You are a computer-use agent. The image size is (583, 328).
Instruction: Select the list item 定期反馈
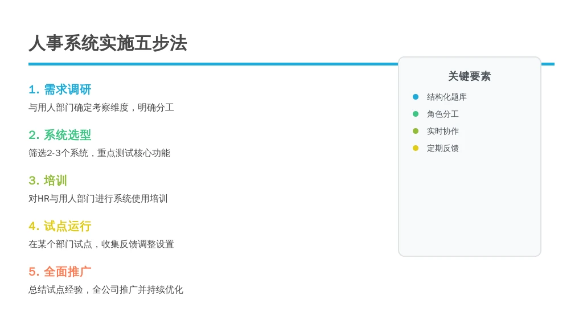point(442,149)
